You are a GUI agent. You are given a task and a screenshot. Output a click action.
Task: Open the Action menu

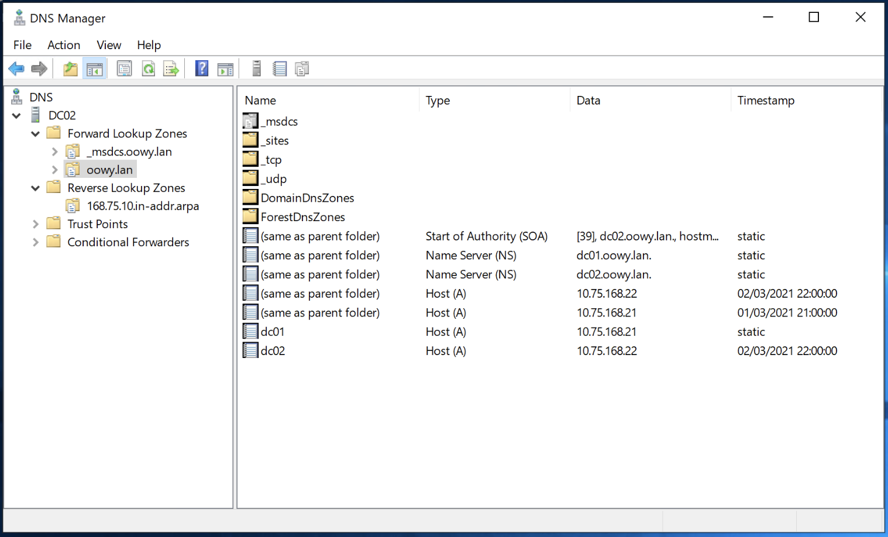[x=64, y=45]
